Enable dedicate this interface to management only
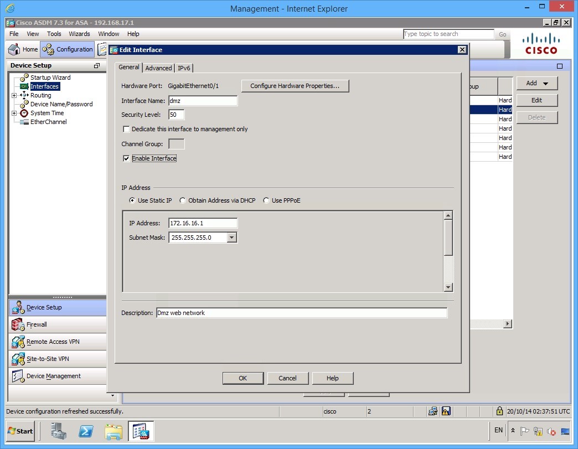Screen dimensions: 578x449 [x=126, y=129]
